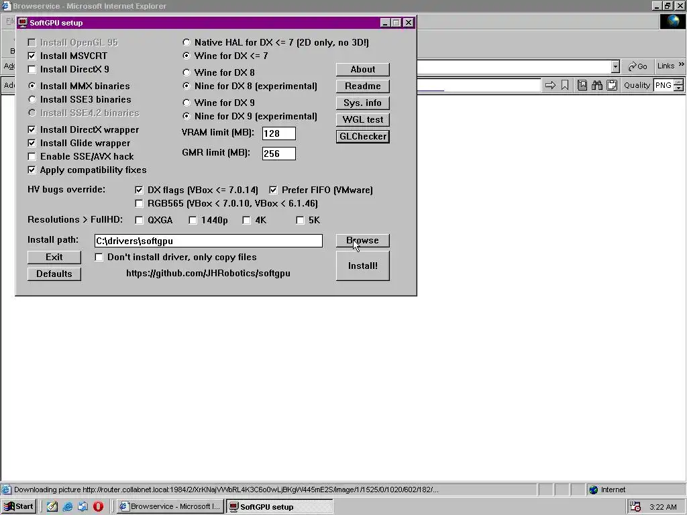Switch to Browservice taskbar button
The image size is (687, 515).
pyautogui.click(x=170, y=507)
